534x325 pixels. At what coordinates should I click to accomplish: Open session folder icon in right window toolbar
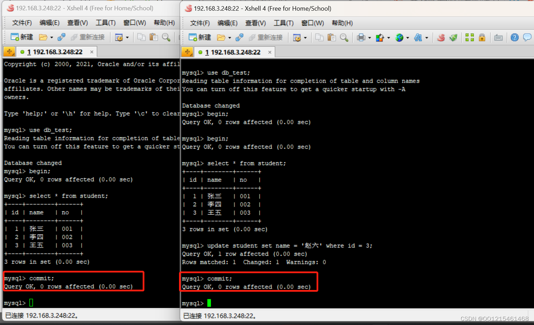pos(221,37)
